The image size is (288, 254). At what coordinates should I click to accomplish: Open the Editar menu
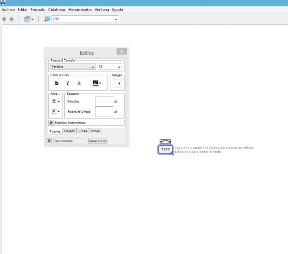[22, 10]
